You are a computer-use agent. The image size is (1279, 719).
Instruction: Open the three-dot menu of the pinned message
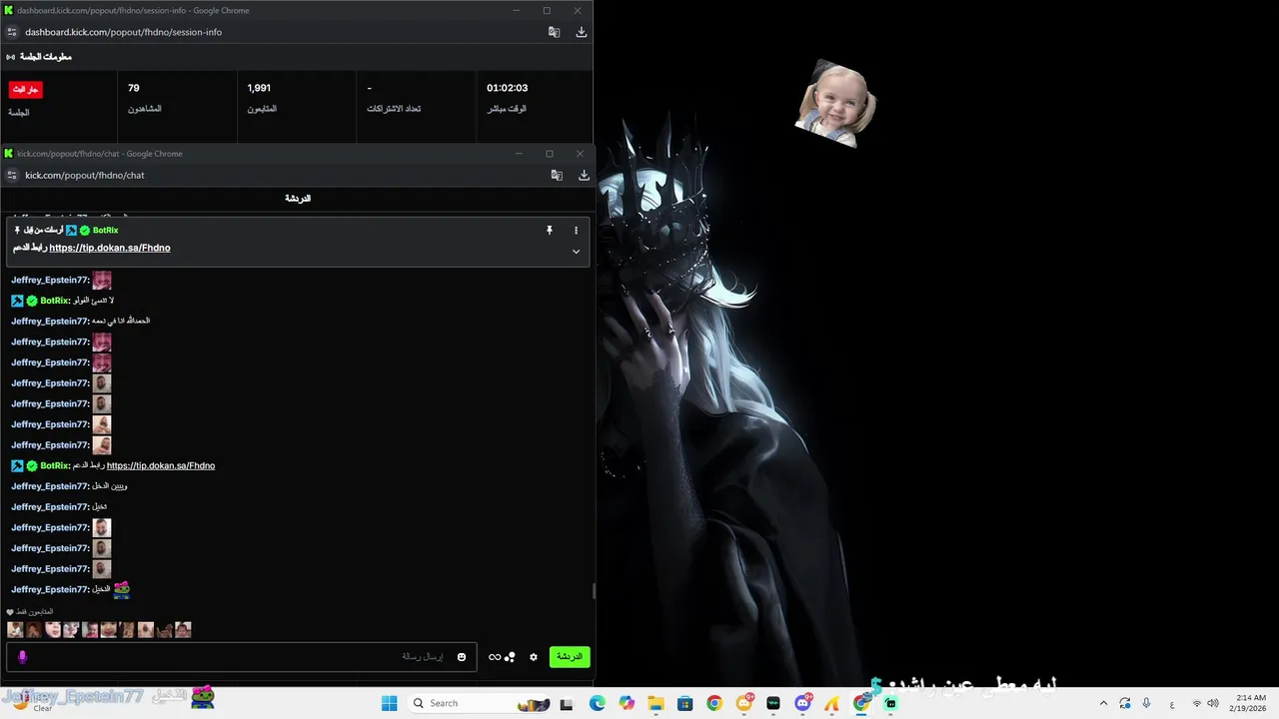[576, 231]
